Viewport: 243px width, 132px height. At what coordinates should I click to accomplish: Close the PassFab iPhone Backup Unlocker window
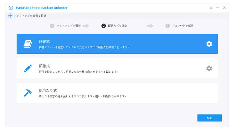coord(225,8)
